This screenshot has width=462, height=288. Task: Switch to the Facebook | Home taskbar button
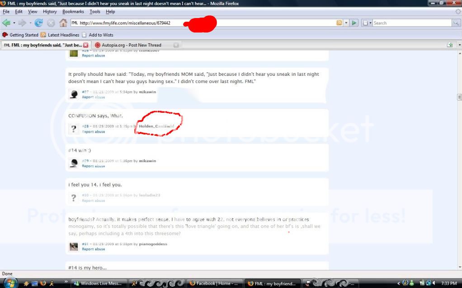click(x=215, y=283)
